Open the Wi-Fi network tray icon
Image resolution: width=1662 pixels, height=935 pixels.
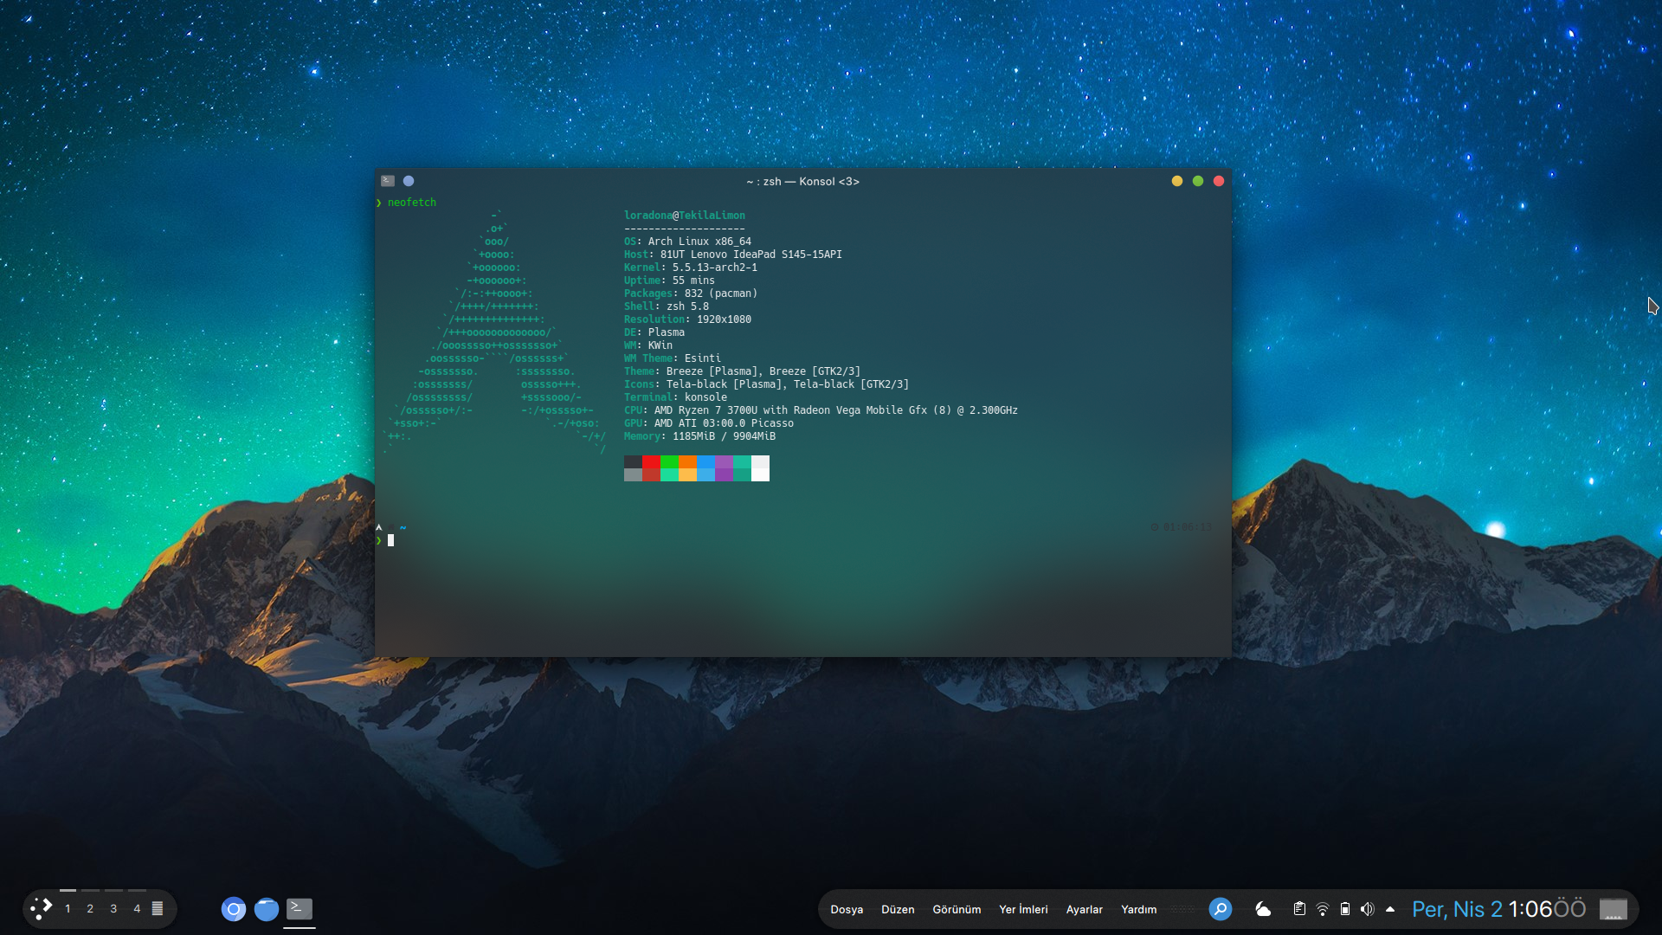click(1323, 909)
